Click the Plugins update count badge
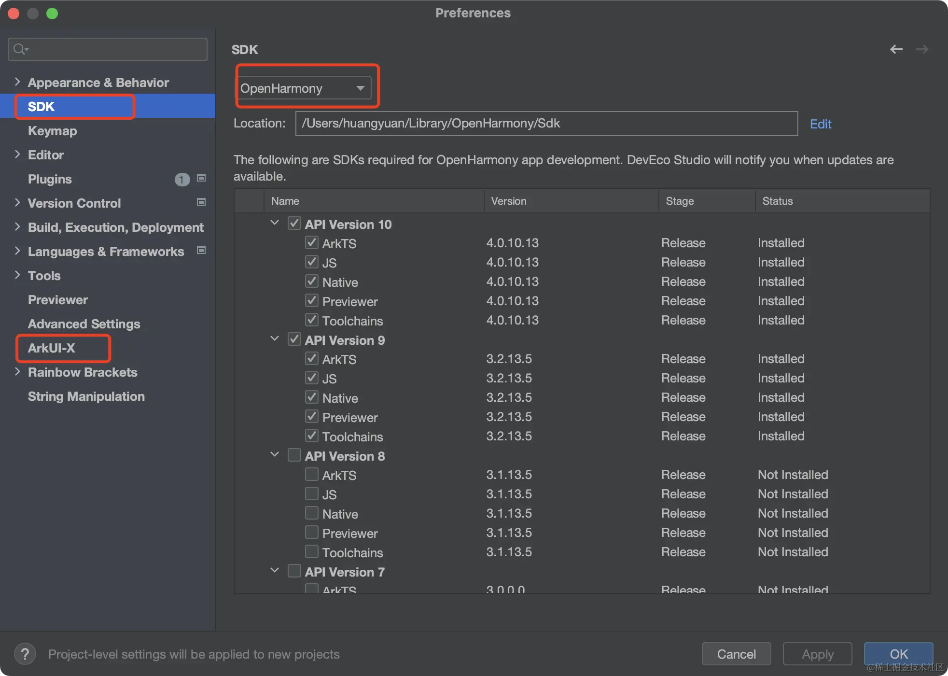948x676 pixels. click(182, 180)
